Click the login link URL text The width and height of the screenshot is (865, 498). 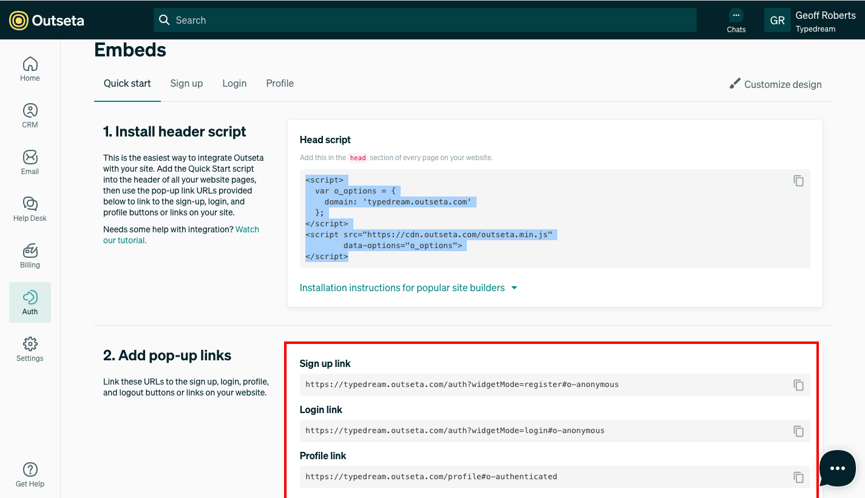click(x=455, y=431)
